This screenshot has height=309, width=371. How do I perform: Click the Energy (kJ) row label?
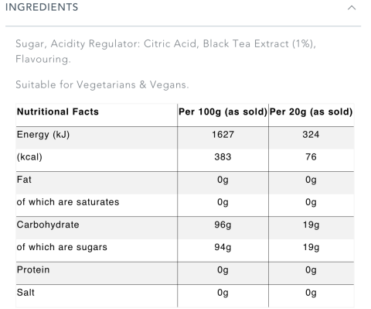[x=43, y=135]
